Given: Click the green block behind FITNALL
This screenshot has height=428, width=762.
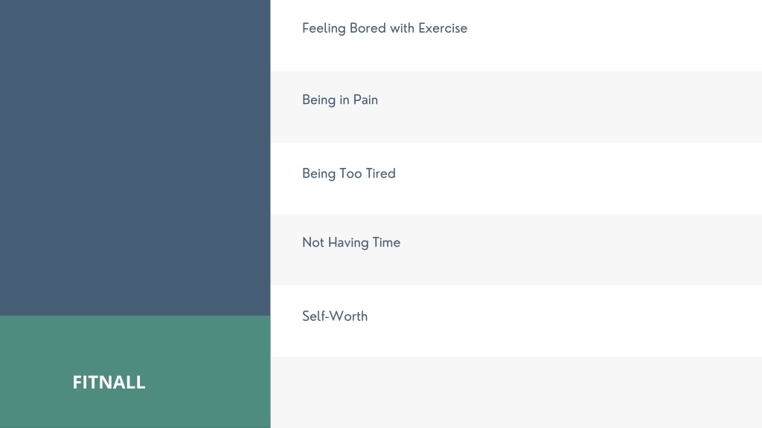Looking at the screenshot, I should 135,372.
